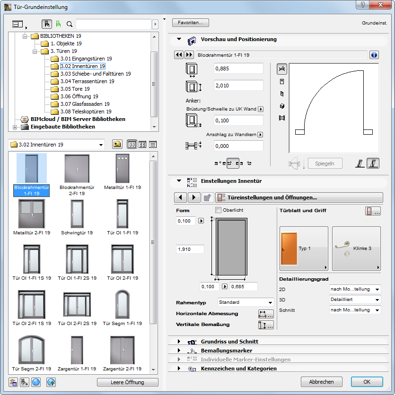Viewport: 395px width, 395px height.
Task: Expand Eingebaute Bibliotheken tree node
Action: 15,127
